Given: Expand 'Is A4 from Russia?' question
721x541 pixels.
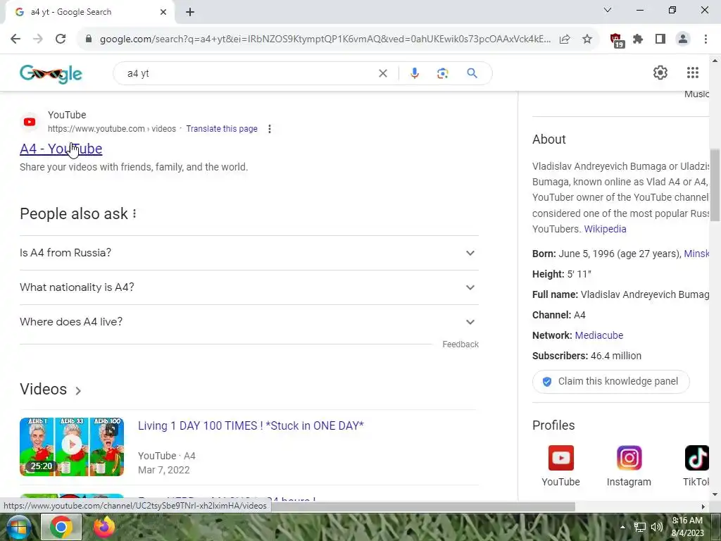Looking at the screenshot, I should (249, 253).
